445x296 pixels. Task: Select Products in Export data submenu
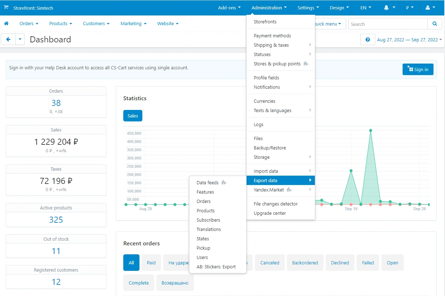[218, 211]
